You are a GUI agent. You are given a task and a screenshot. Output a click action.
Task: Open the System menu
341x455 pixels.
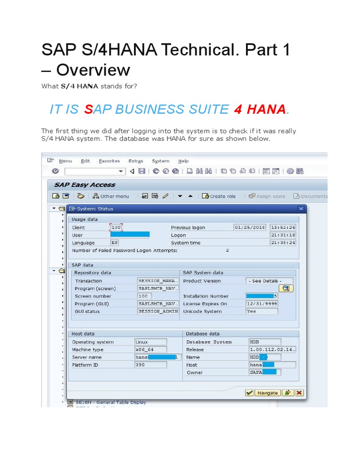coord(160,161)
